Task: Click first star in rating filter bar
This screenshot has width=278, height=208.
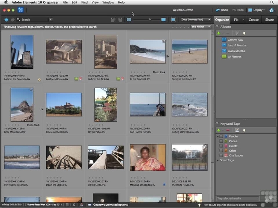Action: tap(173, 27)
